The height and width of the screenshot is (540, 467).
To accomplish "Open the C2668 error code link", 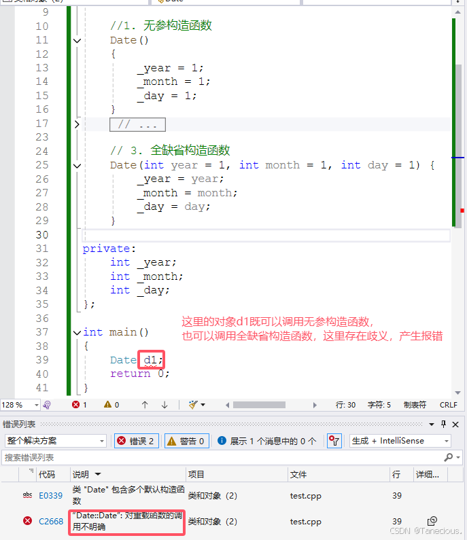I will pos(51,522).
